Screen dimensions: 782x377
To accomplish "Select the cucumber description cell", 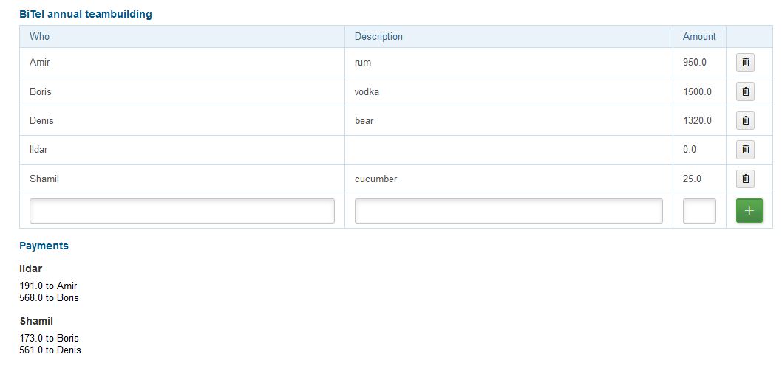I will pos(375,179).
